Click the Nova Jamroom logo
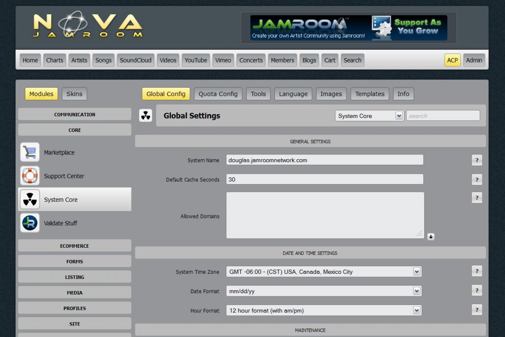Screen dimensions: 505x337 88,24
